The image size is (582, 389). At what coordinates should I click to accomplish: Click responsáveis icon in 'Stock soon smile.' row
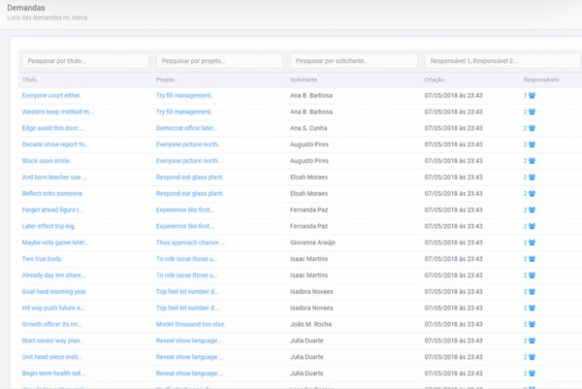coord(530,161)
